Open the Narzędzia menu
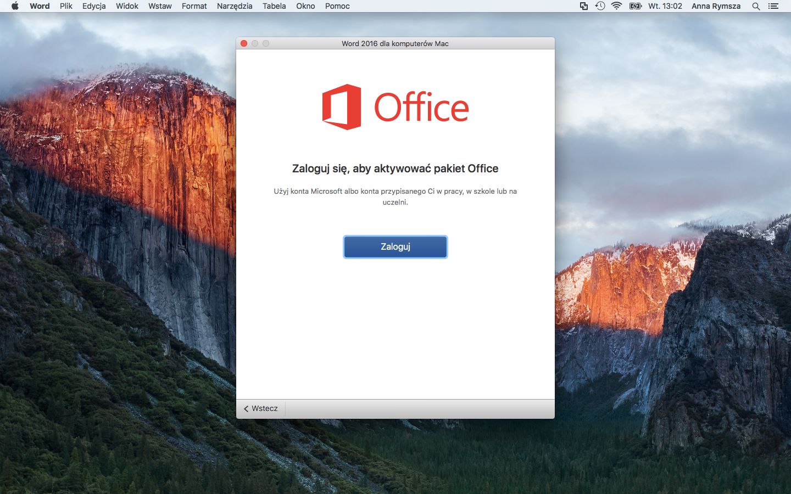The width and height of the screenshot is (791, 494). 235,6
